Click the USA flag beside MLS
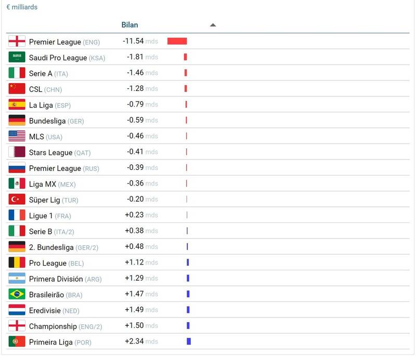The height and width of the screenshot is (356, 416). (x=17, y=137)
